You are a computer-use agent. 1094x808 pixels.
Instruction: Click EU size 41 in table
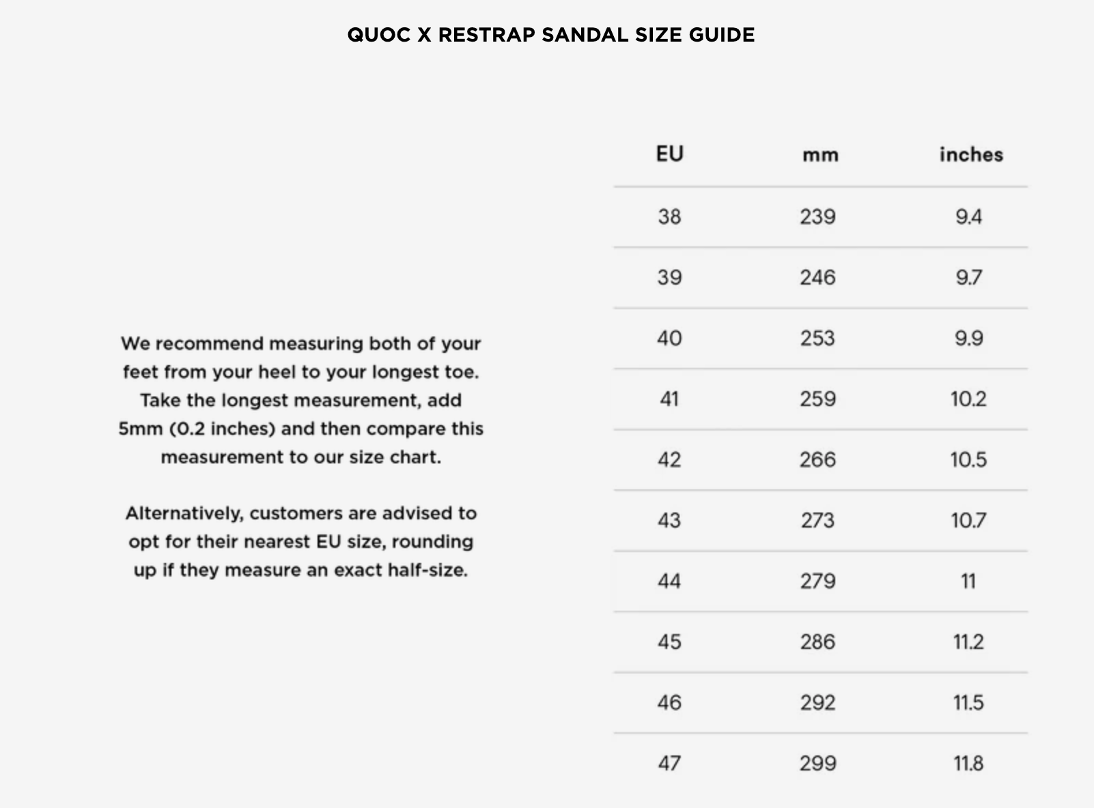669,399
